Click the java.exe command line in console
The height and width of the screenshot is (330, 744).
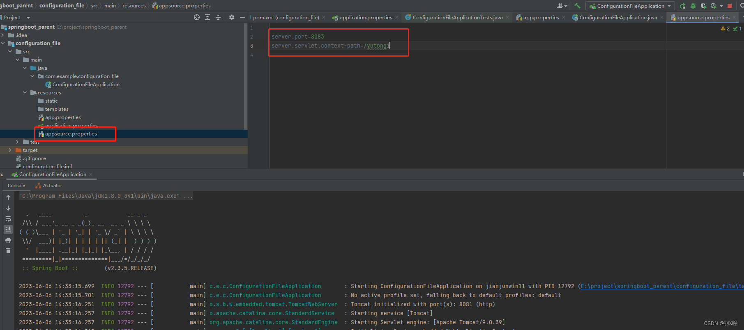(106, 196)
